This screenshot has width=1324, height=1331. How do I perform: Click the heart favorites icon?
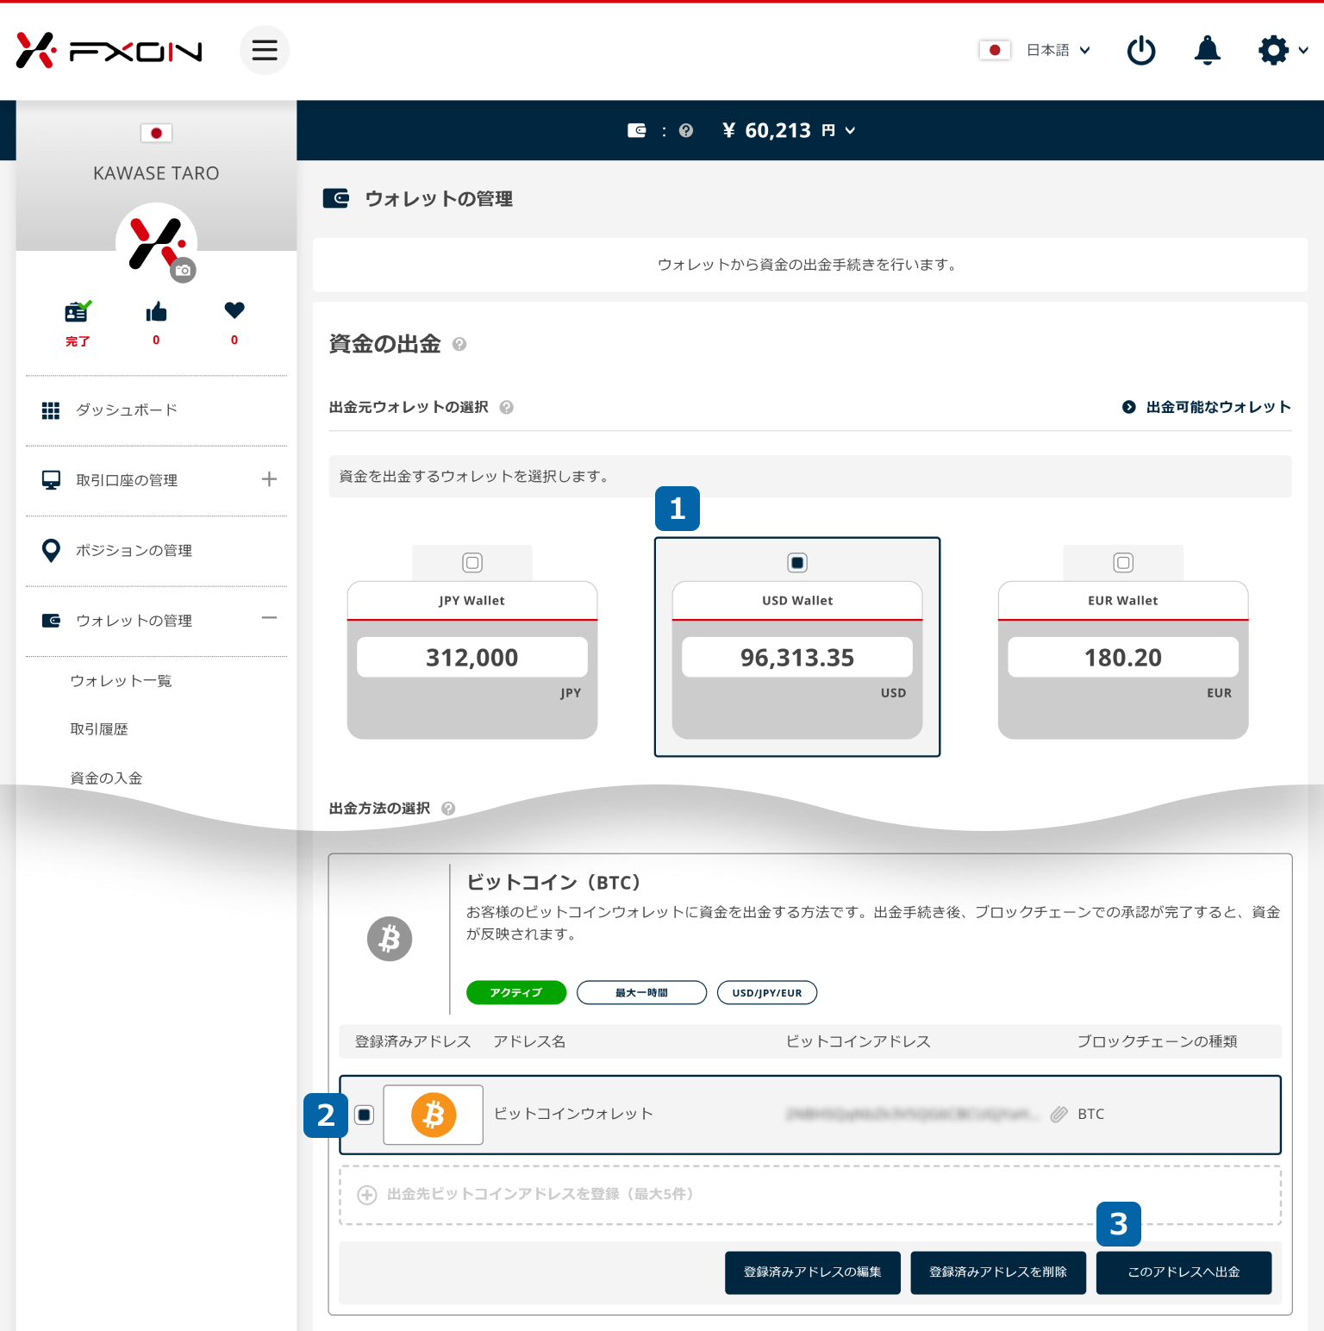(234, 309)
